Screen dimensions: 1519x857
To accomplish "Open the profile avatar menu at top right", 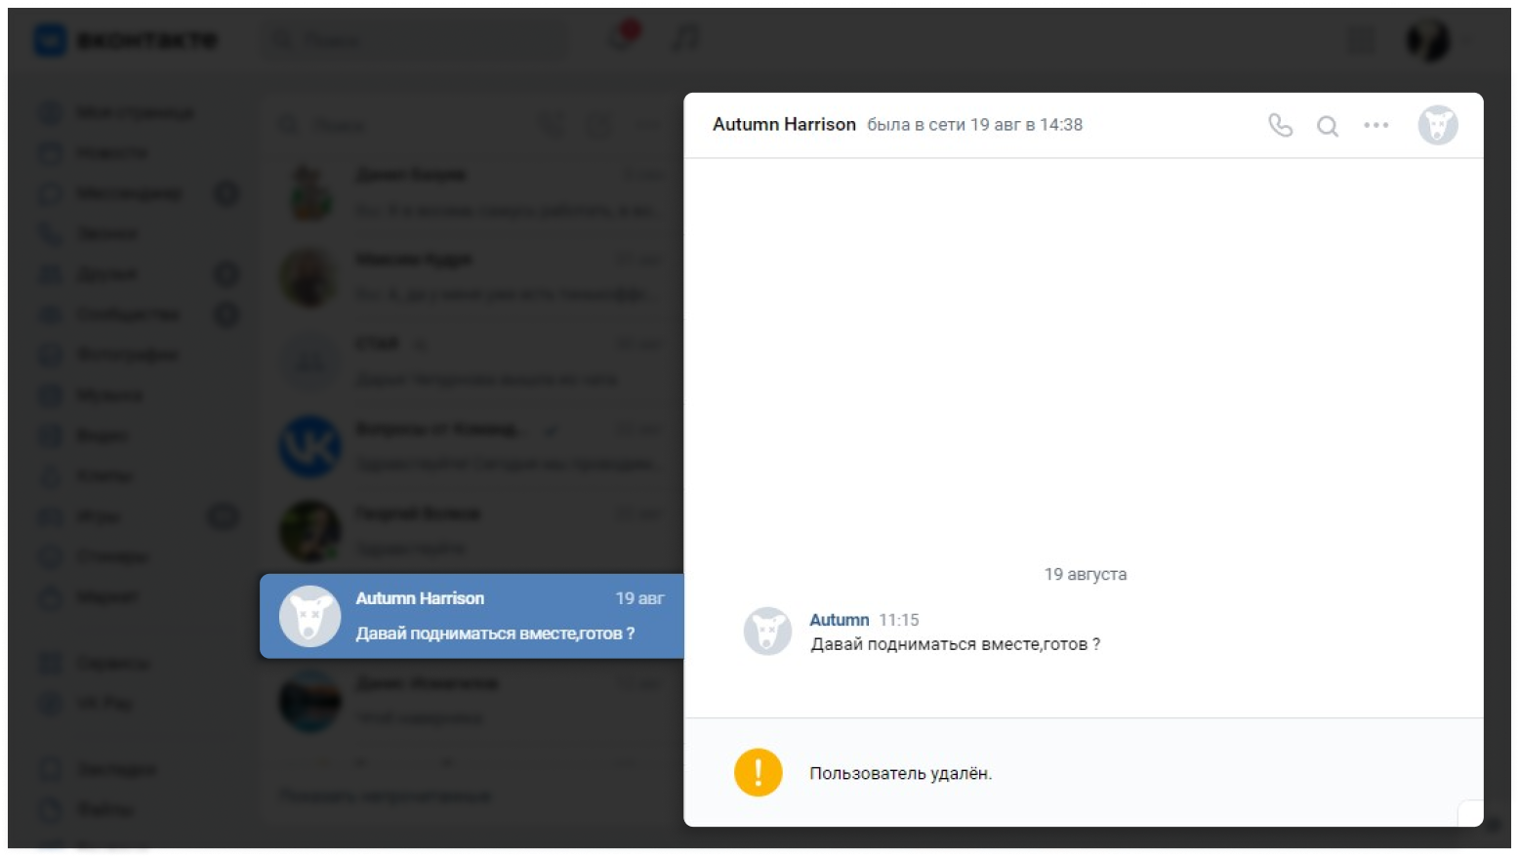I will click(x=1428, y=40).
